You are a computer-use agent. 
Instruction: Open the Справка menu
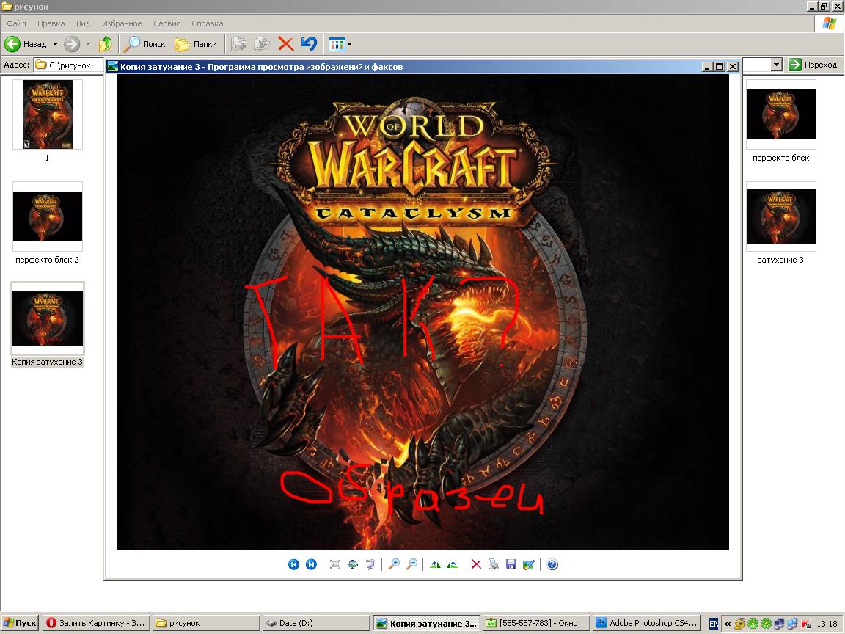(x=208, y=23)
